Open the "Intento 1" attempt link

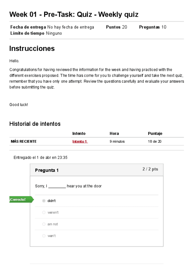pyautogui.click(x=79, y=141)
